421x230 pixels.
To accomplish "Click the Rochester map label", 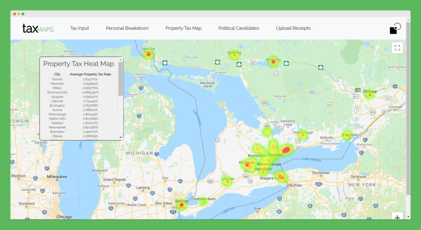I will pos(321,173).
